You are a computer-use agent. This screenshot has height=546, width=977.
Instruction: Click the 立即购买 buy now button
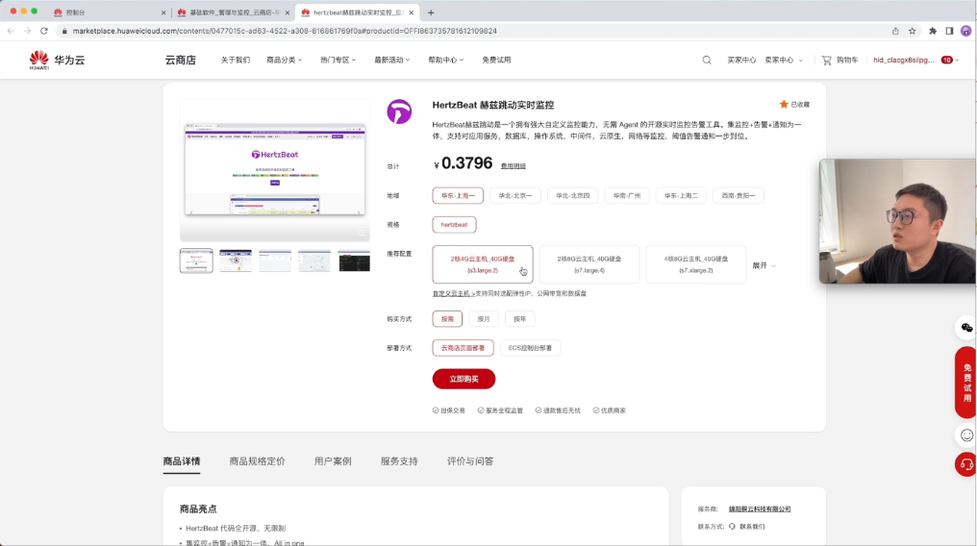click(x=463, y=379)
